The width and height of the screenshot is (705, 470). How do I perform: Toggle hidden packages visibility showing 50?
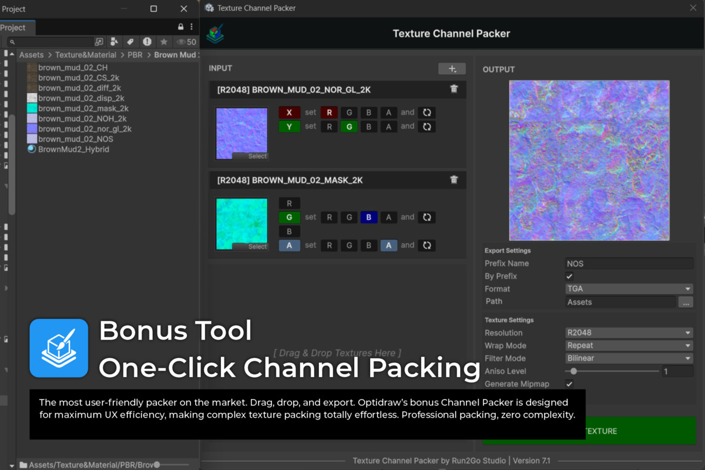click(x=187, y=42)
